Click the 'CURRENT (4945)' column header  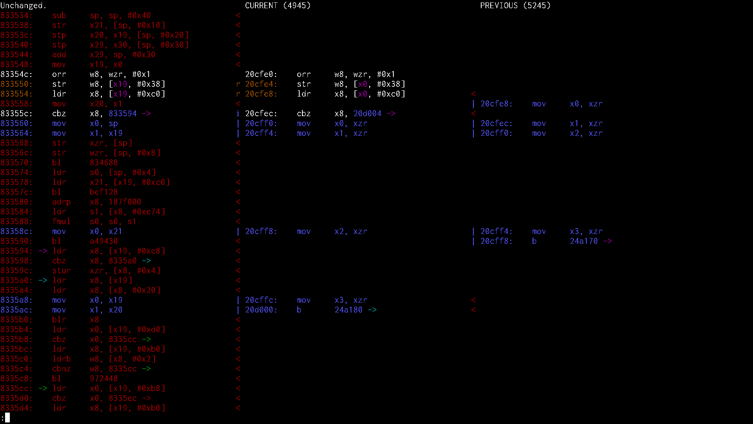(278, 5)
